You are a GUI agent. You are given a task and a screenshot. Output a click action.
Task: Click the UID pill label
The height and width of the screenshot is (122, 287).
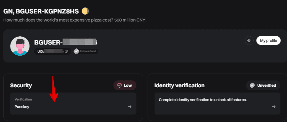tap(40, 51)
